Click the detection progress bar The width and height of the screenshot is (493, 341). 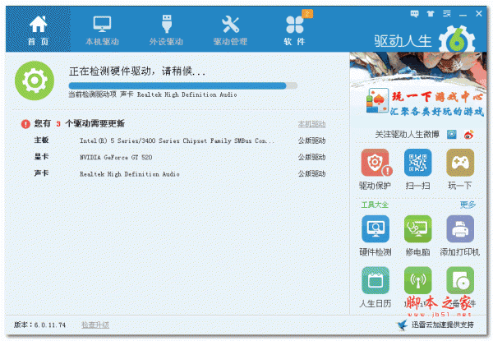pos(182,85)
